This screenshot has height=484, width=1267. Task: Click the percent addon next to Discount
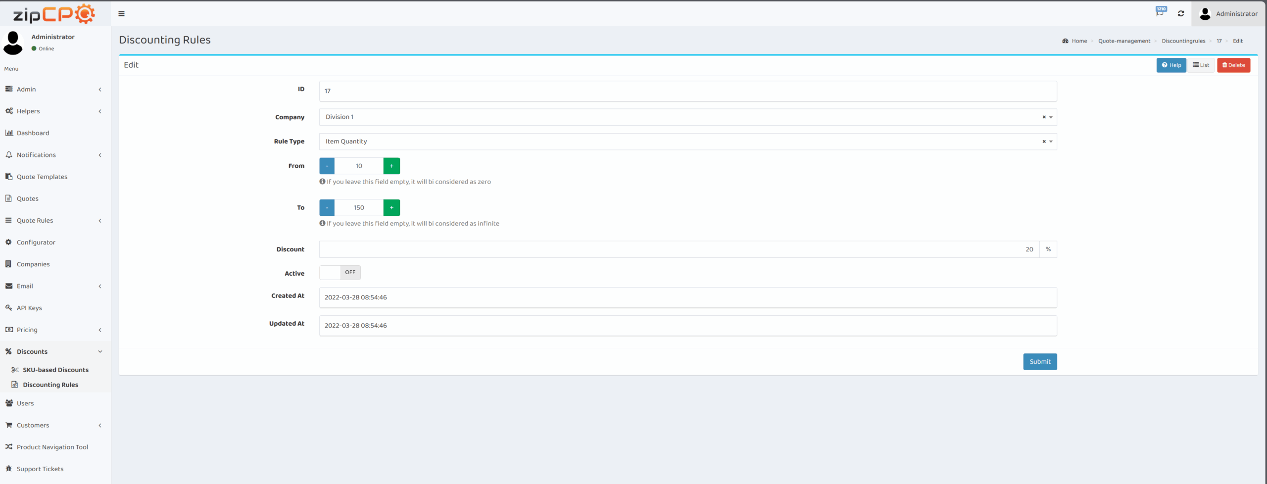(1048, 249)
